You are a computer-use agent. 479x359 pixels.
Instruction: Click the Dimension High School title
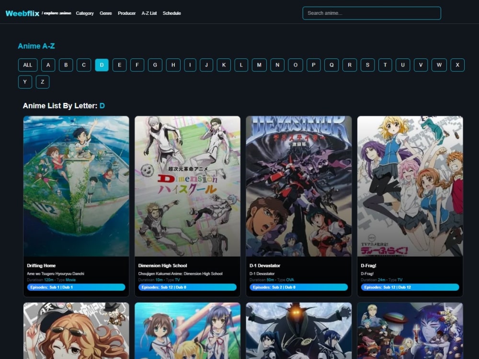(x=162, y=266)
